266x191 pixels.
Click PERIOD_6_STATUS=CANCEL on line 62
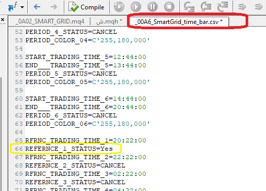tap(71, 115)
